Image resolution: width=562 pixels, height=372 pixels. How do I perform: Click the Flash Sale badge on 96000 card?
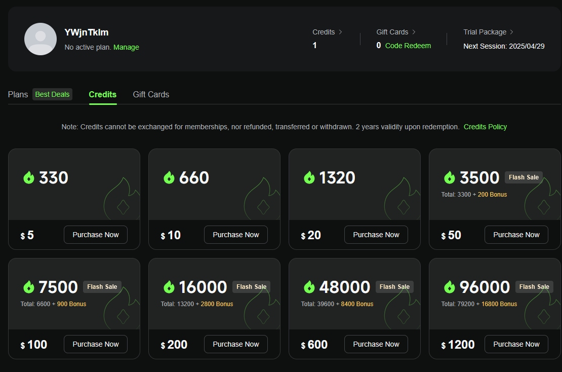(x=534, y=287)
